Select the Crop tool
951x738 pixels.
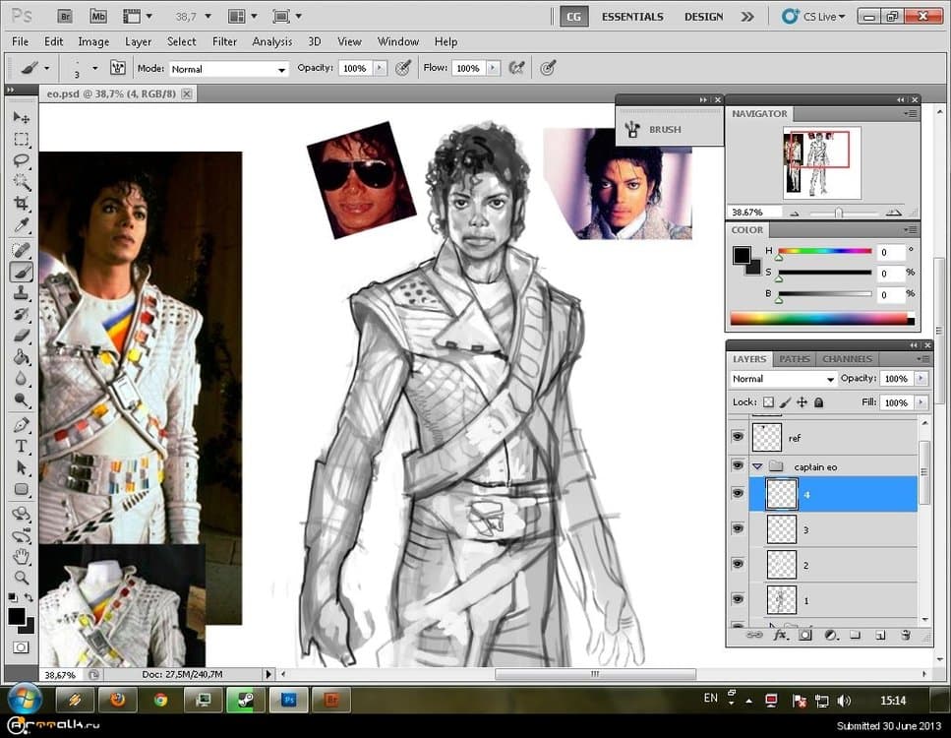pos(21,204)
